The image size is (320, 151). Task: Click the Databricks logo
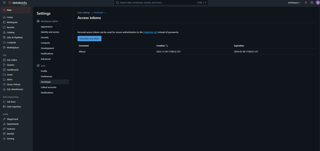(18, 3)
